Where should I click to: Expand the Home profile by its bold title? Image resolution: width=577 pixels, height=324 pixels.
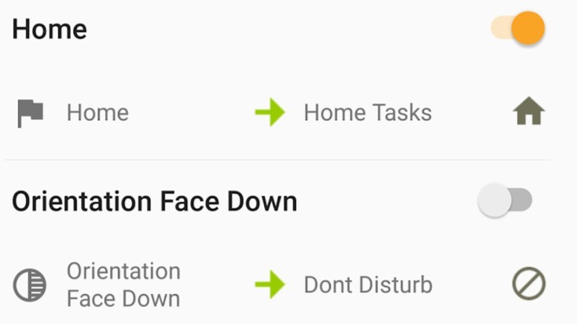50,30
